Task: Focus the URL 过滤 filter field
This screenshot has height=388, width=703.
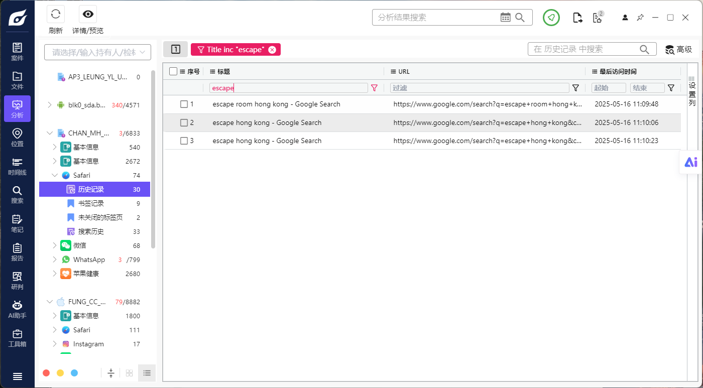Action: point(480,88)
